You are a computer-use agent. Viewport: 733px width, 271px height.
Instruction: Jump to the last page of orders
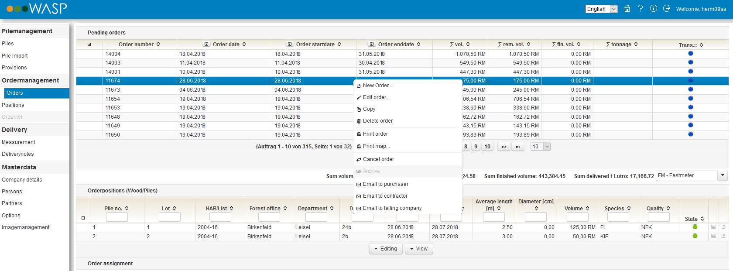click(518, 147)
